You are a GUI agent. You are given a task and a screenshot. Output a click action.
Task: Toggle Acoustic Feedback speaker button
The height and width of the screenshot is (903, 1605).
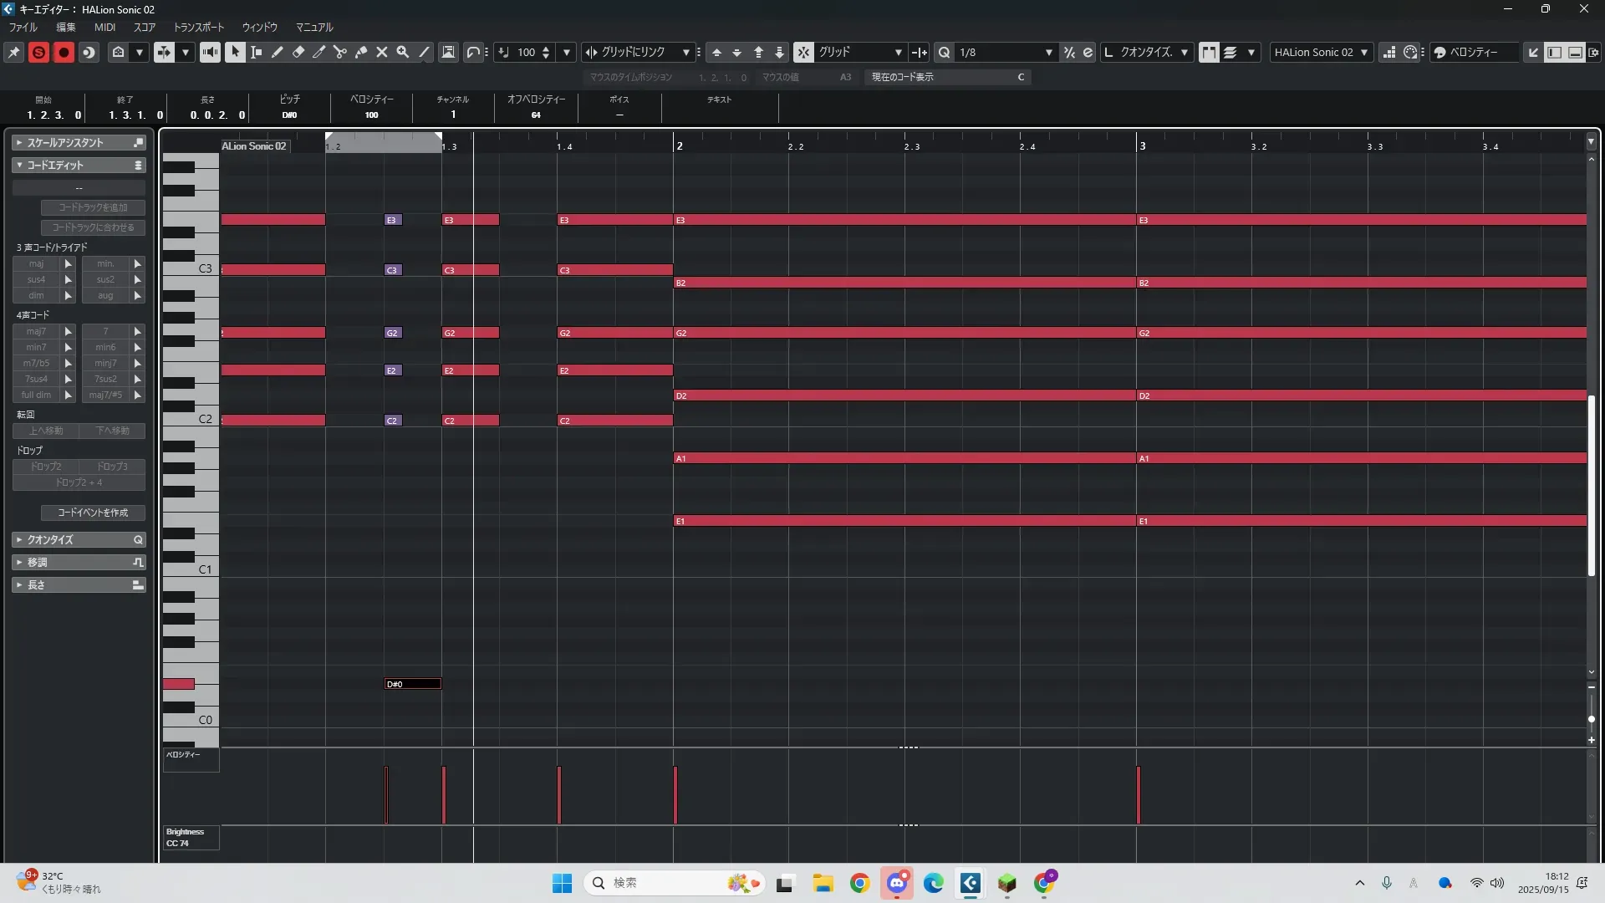[x=210, y=52]
